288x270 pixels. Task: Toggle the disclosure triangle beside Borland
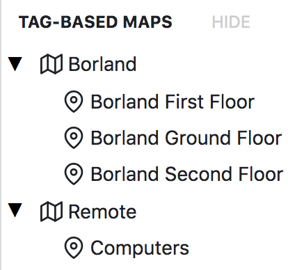pos(15,64)
